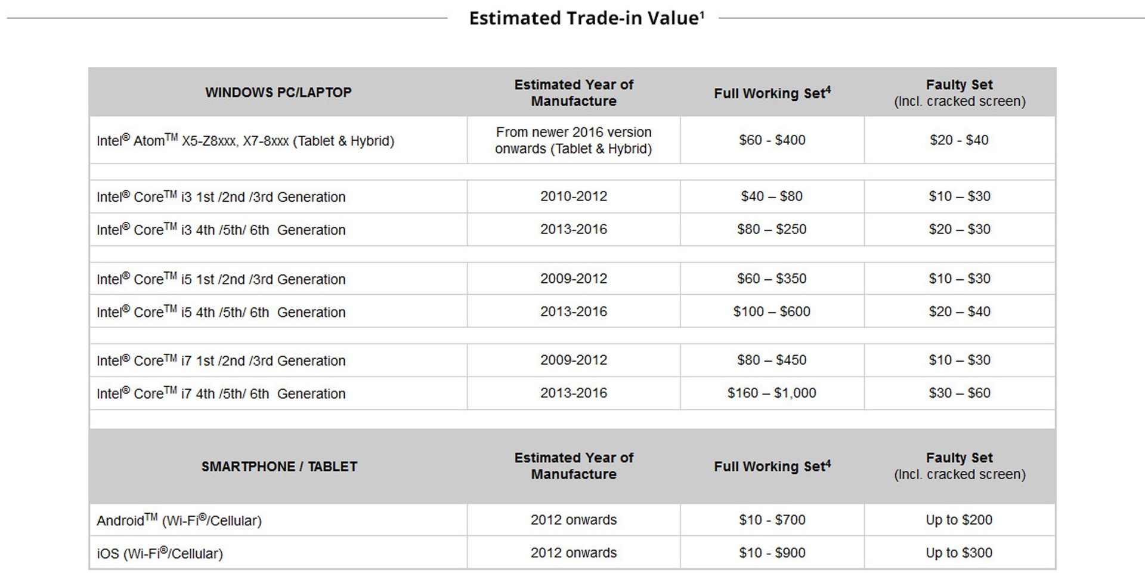Select the $30 – $60 faulty i7 value
The height and width of the screenshot is (583, 1145).
click(960, 393)
